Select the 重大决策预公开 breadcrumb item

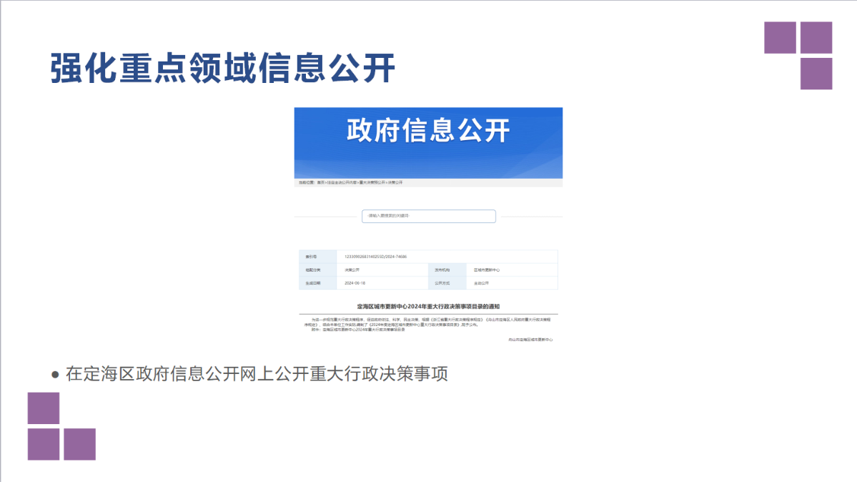coord(372,183)
